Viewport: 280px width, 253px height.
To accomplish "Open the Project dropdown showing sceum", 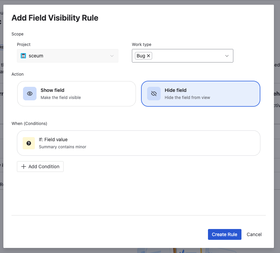I will [68, 56].
